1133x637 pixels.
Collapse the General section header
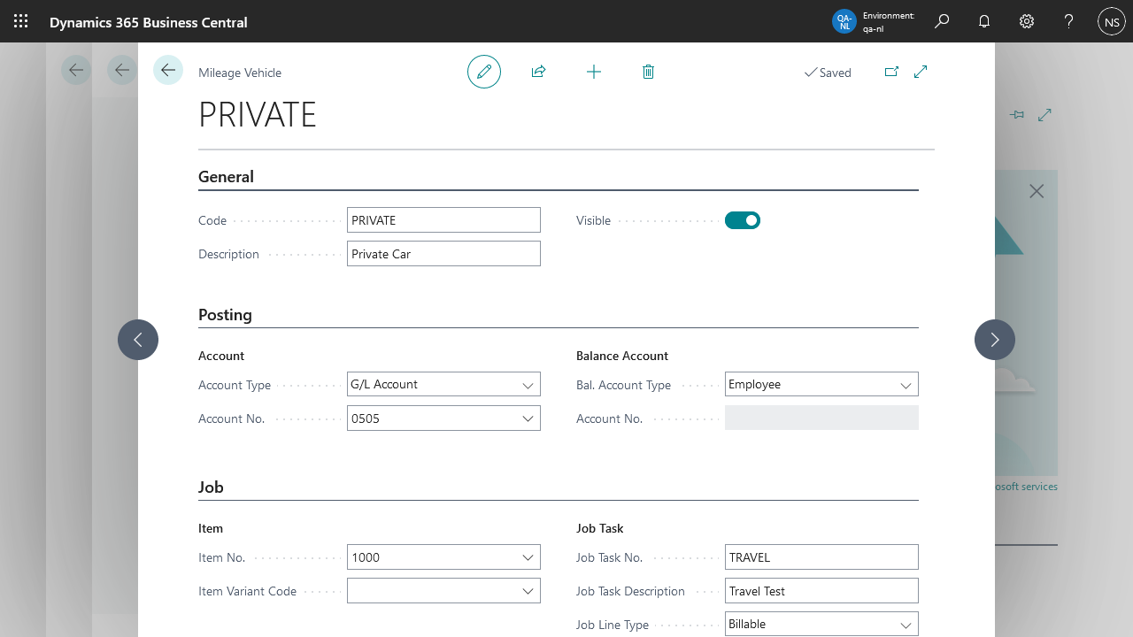(226, 177)
